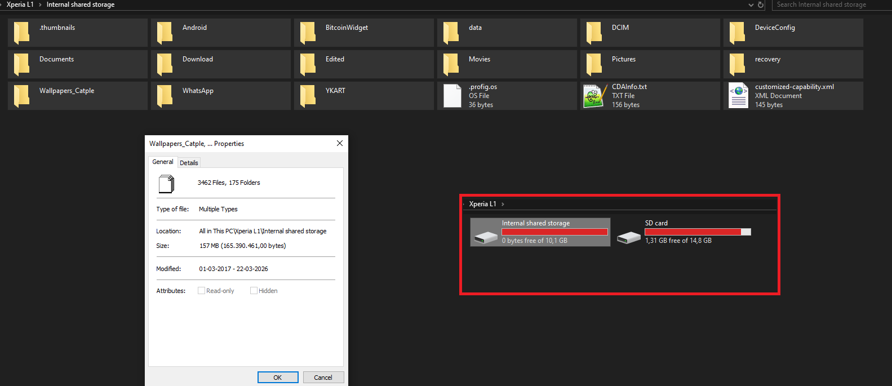Click the '1,31 GB free of 14,8 GB' text

678,241
